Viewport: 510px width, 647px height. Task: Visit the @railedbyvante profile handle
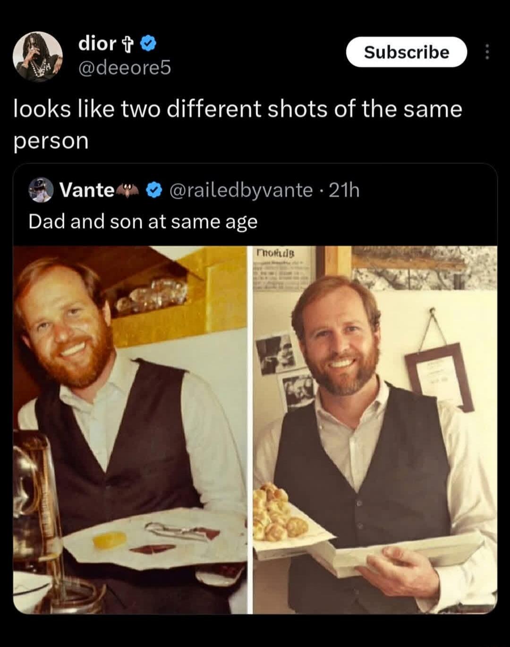tap(240, 190)
